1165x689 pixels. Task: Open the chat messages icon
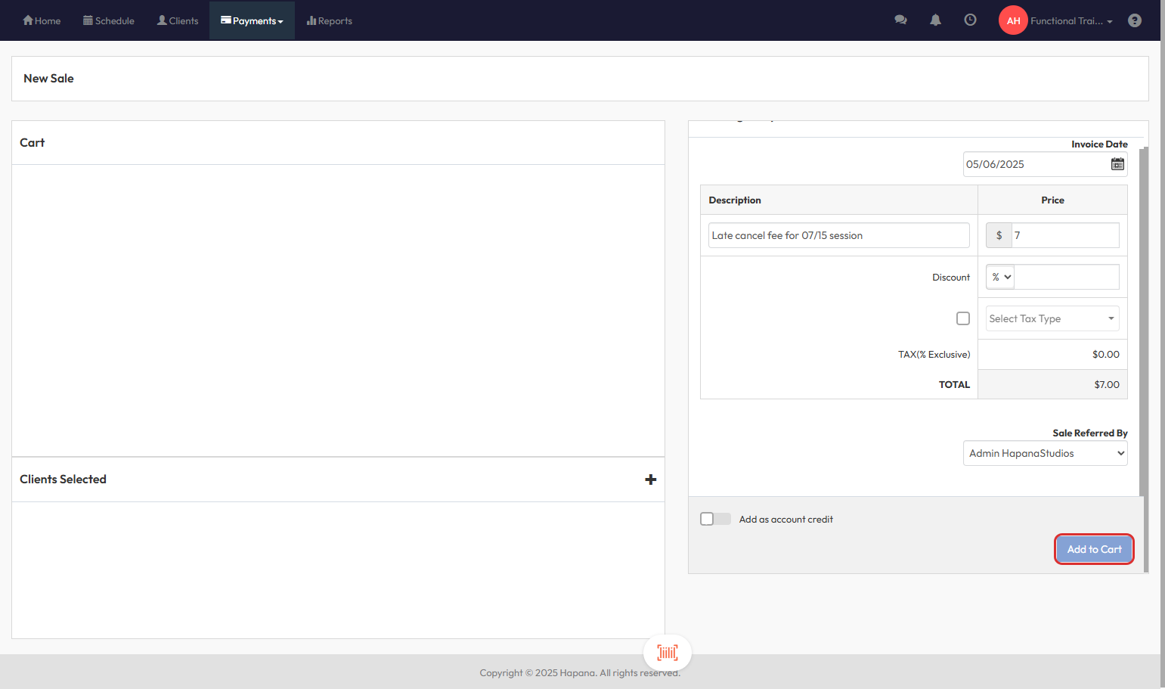(900, 20)
